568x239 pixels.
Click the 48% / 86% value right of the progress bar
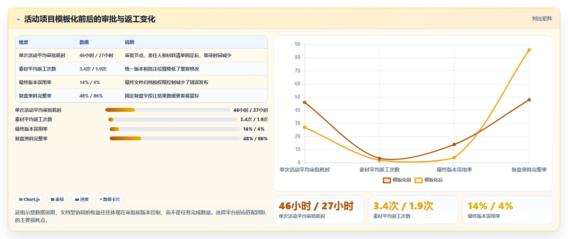tap(255, 138)
